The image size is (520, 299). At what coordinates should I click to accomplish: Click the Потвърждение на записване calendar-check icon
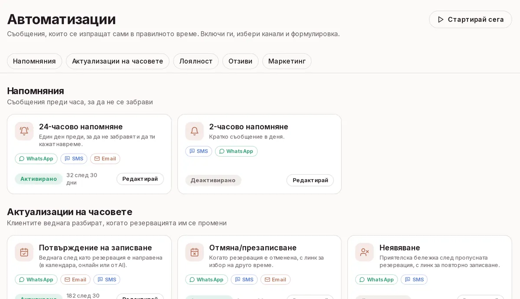click(24, 252)
